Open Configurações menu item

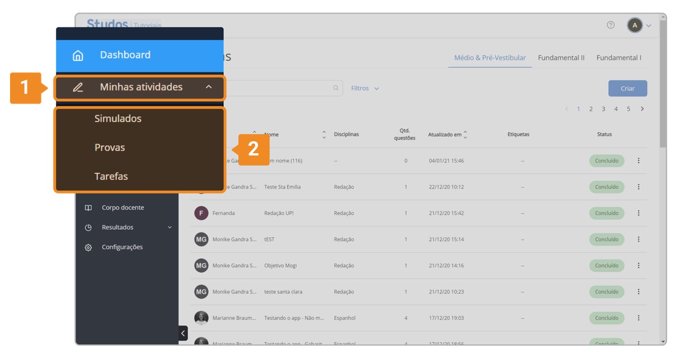click(122, 247)
